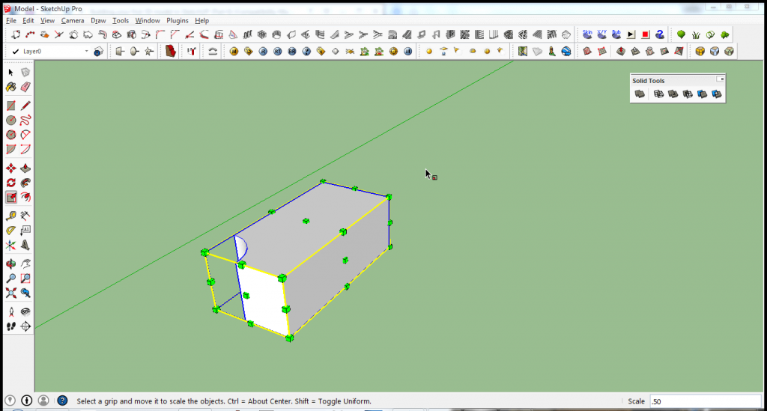Click the Skin plugin icon
The width and height of the screenshot is (767, 411).
587,34
